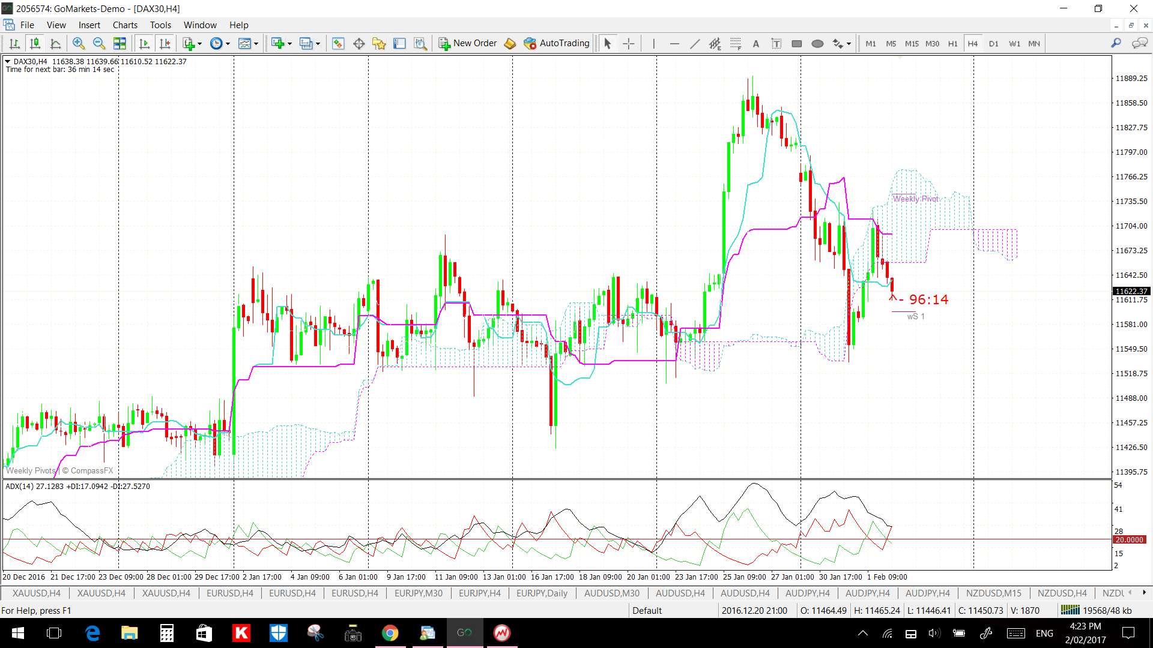Open the Tools menu
The image size is (1153, 648).
pos(160,25)
